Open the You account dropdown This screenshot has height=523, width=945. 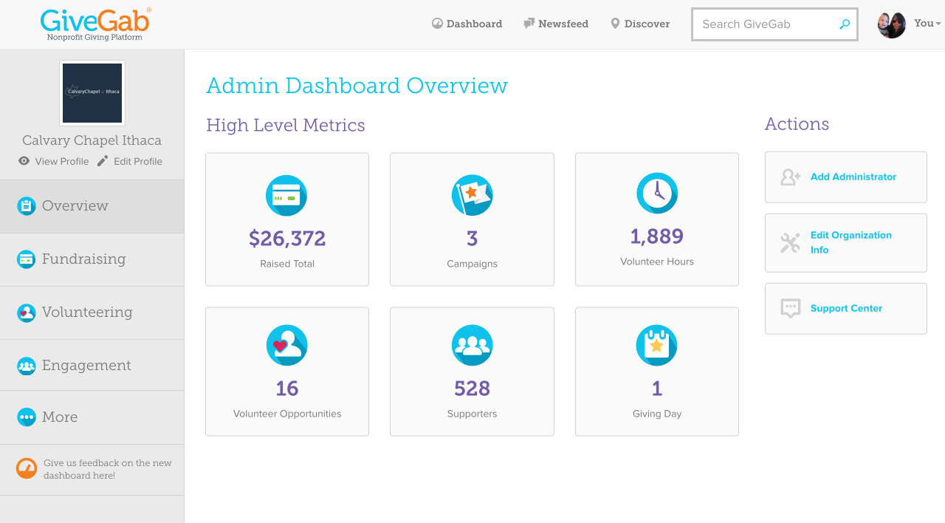pyautogui.click(x=927, y=24)
